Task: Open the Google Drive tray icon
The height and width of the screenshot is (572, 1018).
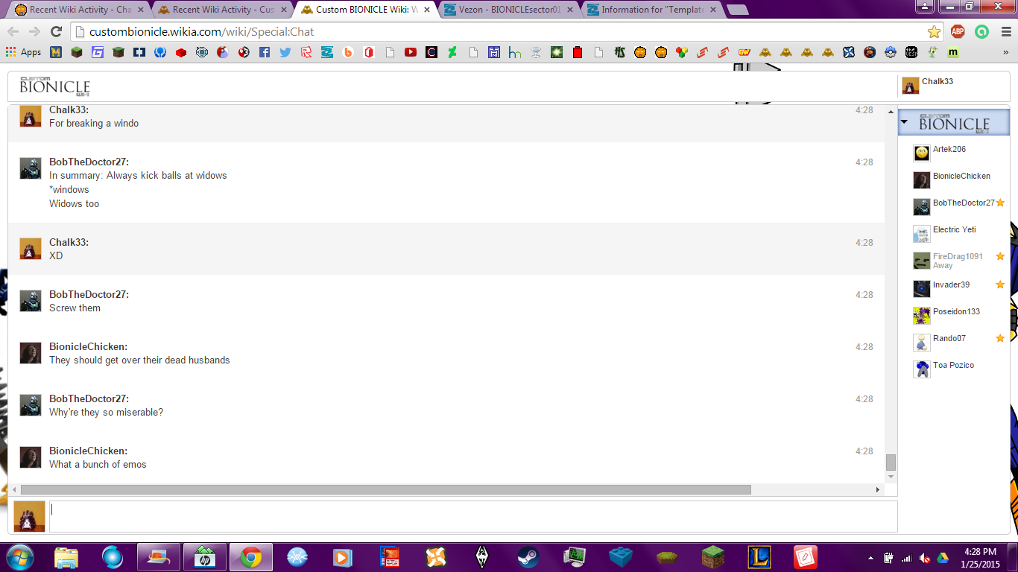Action: 943,558
